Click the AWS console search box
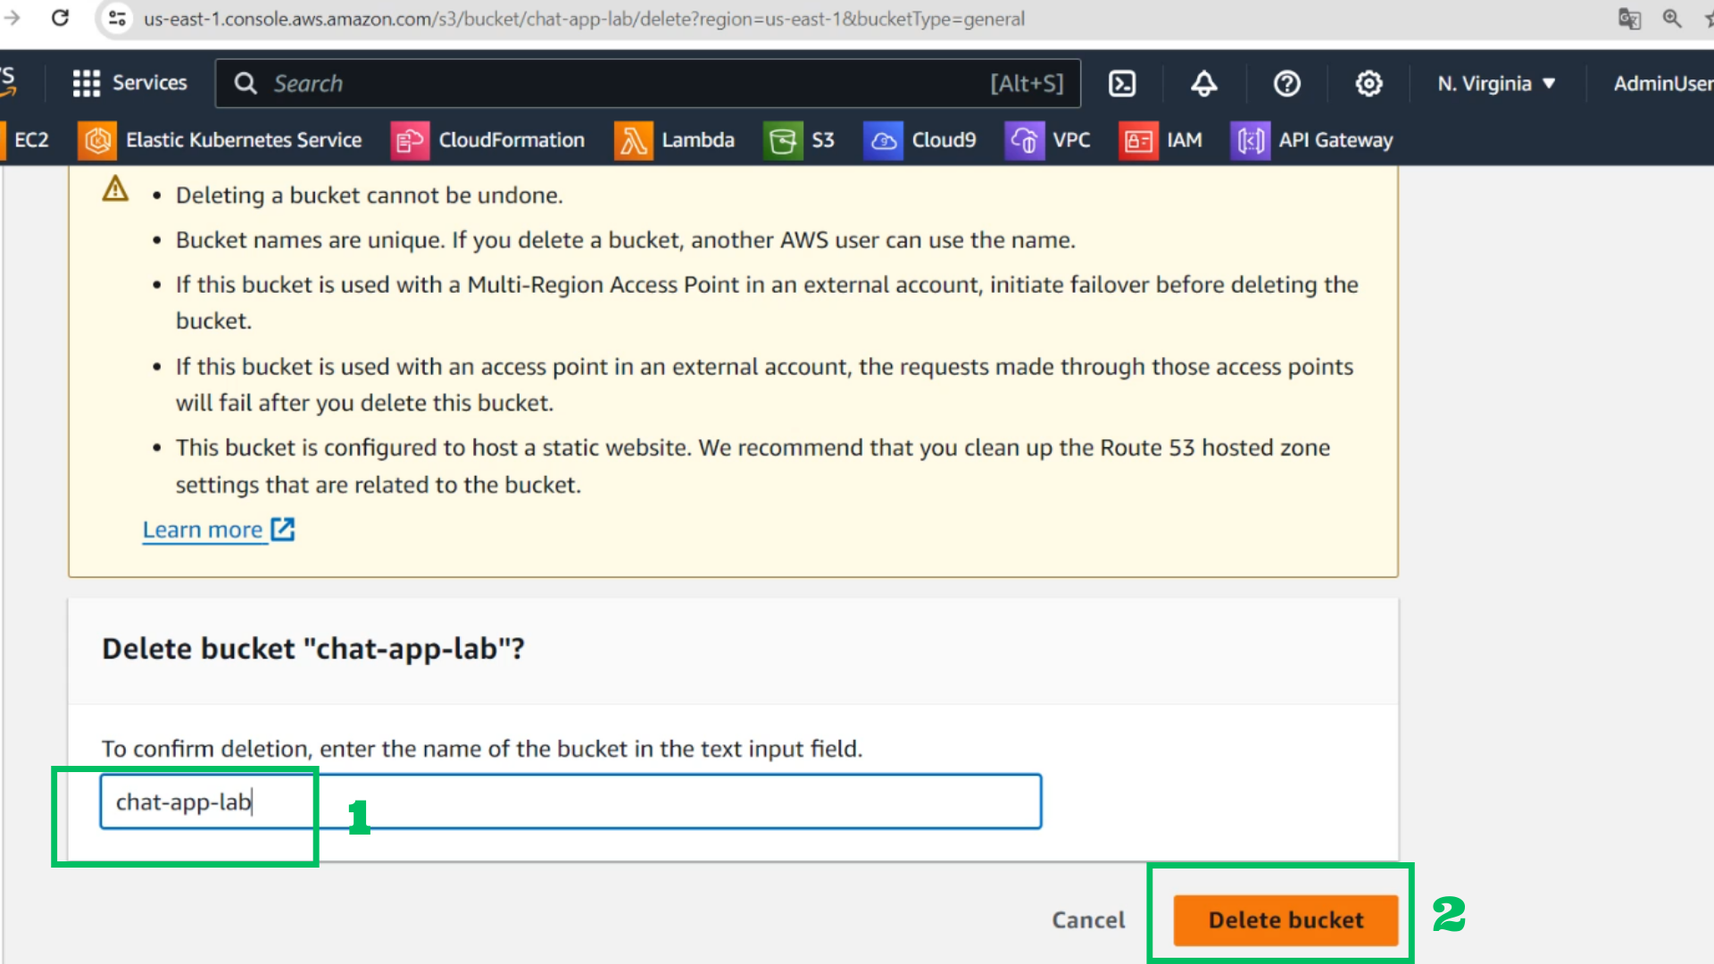The image size is (1714, 964). pyautogui.click(x=648, y=83)
